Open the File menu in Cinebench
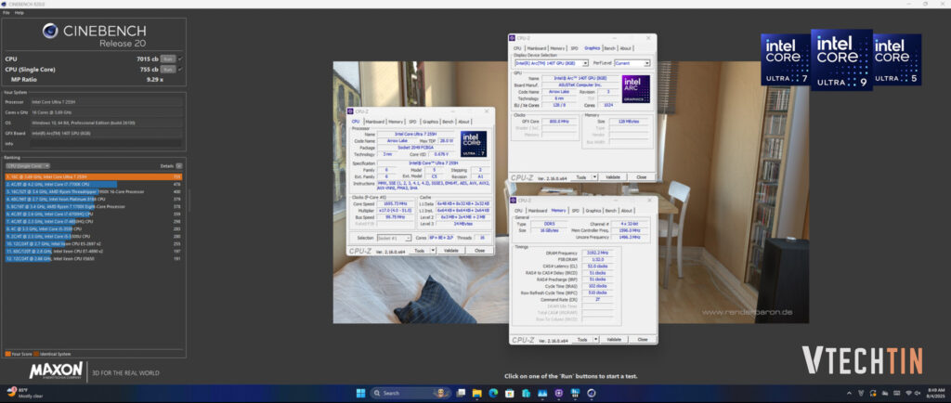The height and width of the screenshot is (403, 951). 7,12
